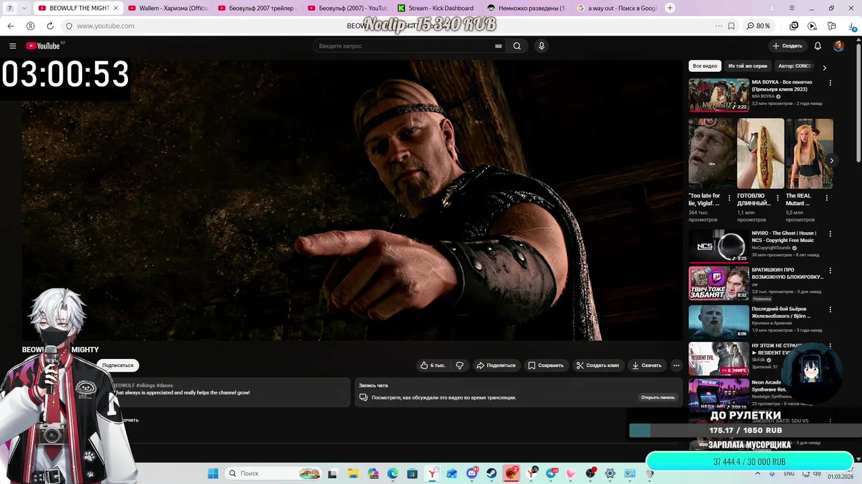Open the hot dog short thumbnail
862x484 pixels.
760,154
